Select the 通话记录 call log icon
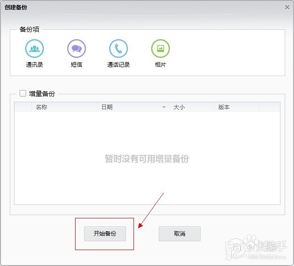 [119, 49]
